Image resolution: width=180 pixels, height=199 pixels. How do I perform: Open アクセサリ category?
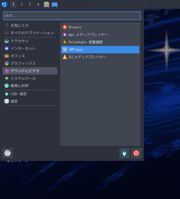[30, 41]
